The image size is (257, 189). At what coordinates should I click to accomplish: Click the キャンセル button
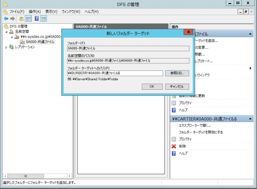click(x=177, y=86)
